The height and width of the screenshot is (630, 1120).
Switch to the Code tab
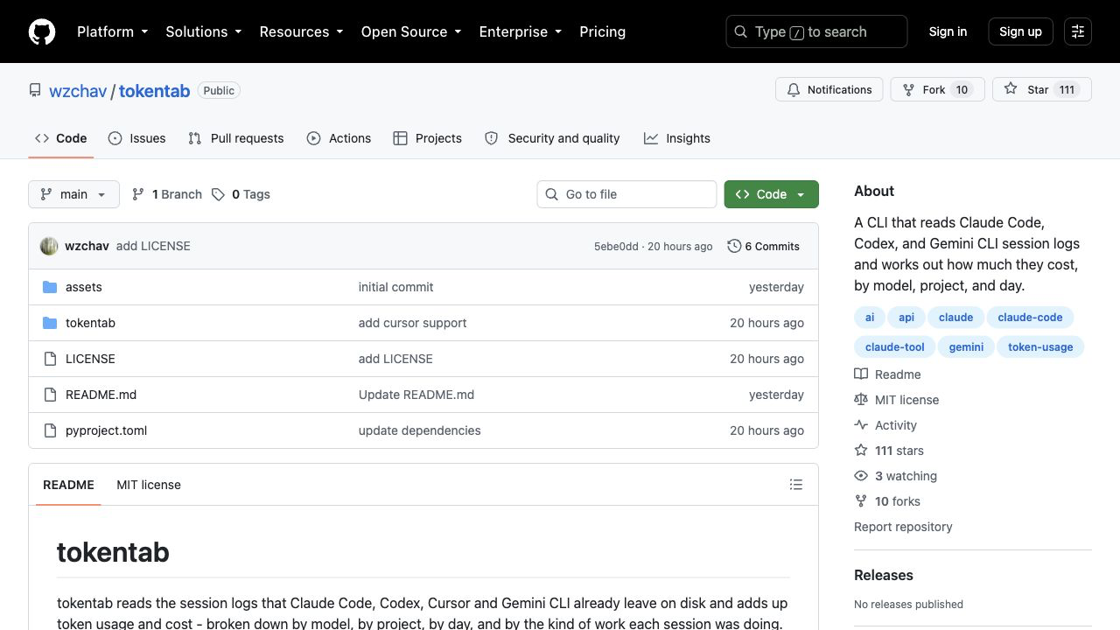point(60,138)
